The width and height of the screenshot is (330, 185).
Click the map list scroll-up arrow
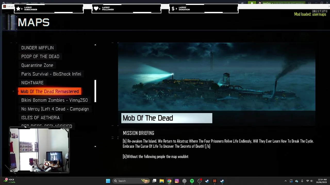pyautogui.click(x=95, y=45)
